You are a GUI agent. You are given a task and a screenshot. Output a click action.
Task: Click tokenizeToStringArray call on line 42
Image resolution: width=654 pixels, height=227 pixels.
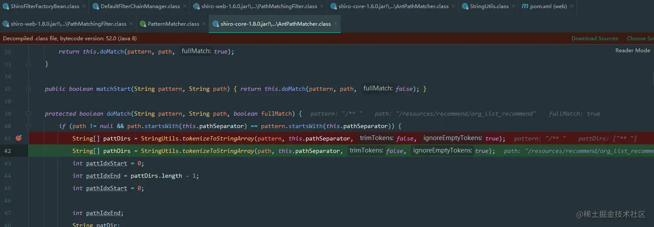(218, 151)
